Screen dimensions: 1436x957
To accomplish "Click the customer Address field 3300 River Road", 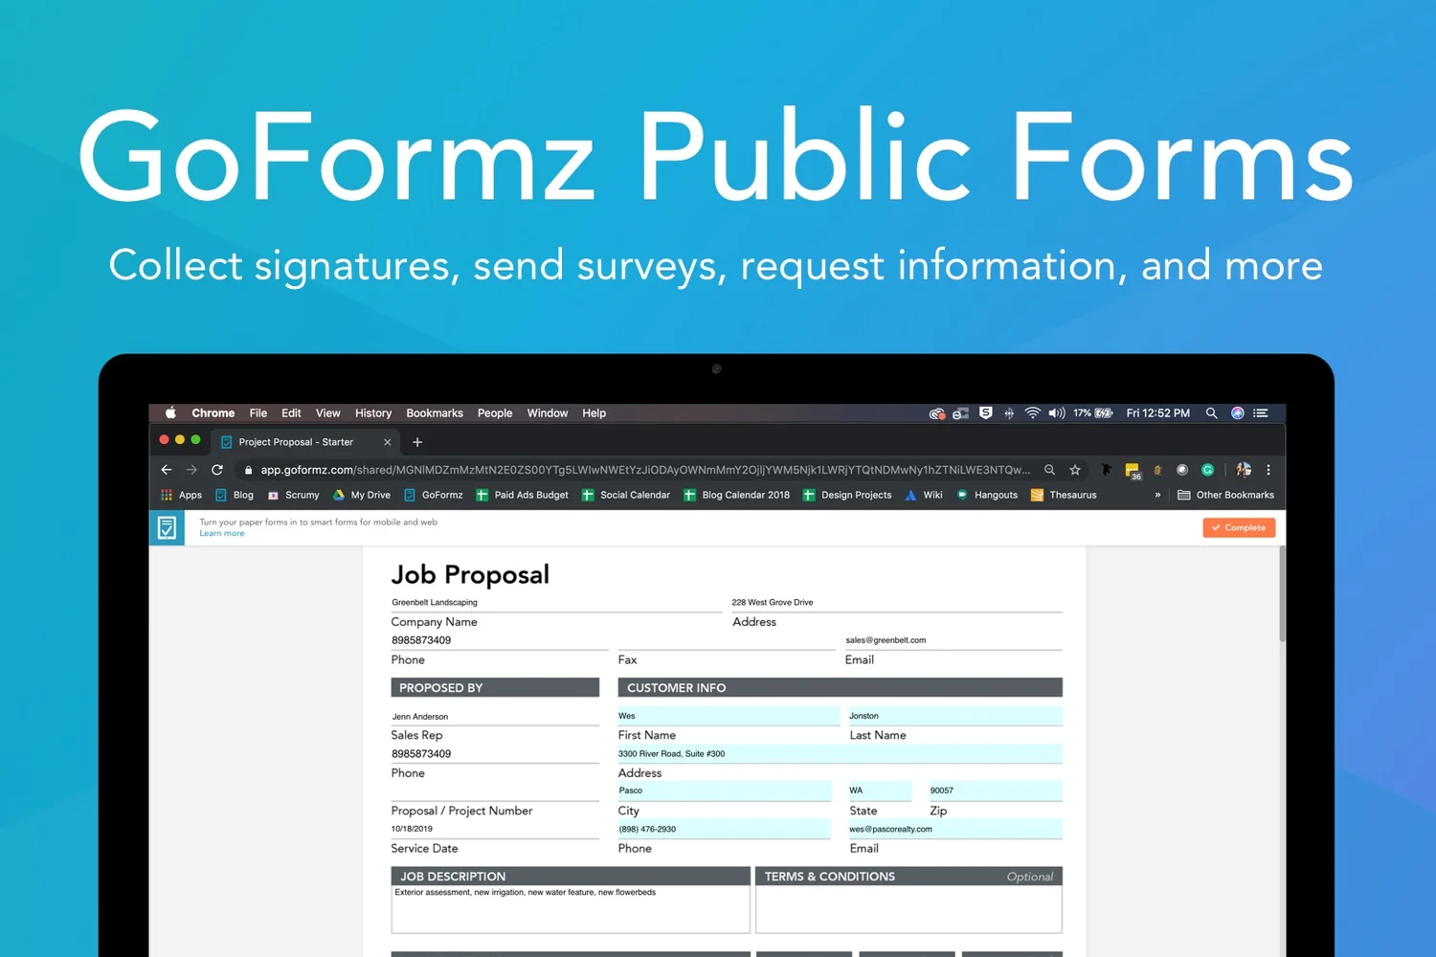I will (840, 753).
